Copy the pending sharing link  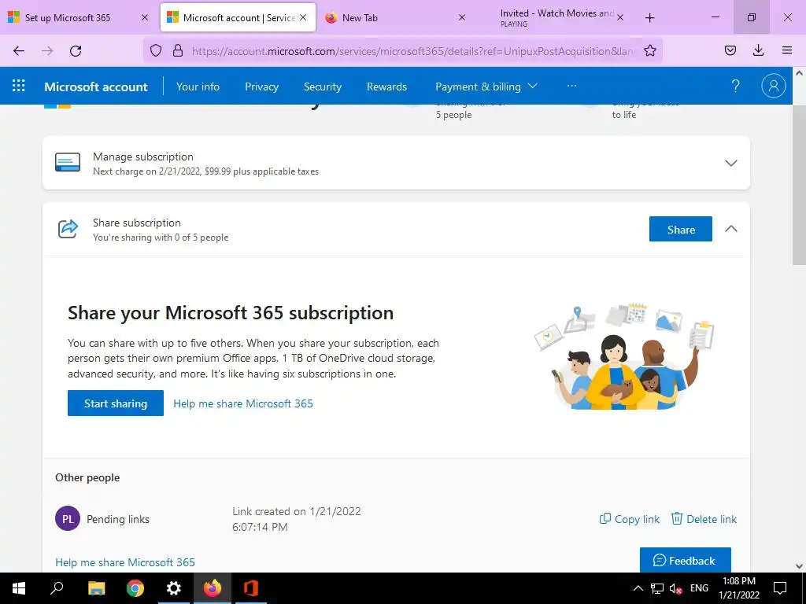pos(629,519)
